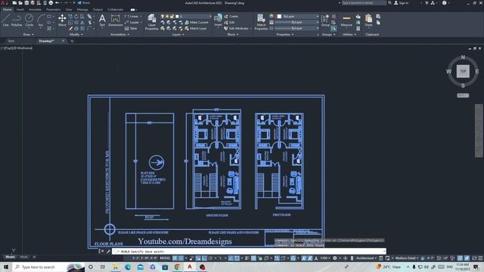The height and width of the screenshot is (272, 484).
Task: Click the command line input field
Action: pyautogui.click(x=249, y=252)
